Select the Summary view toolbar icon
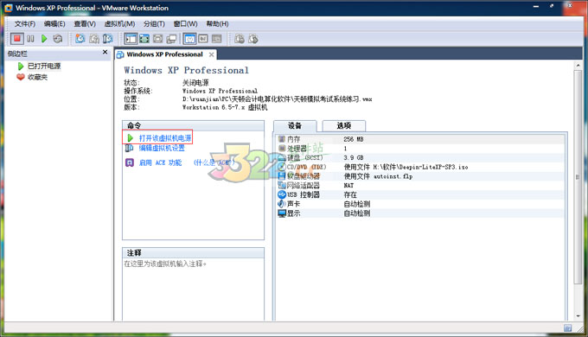Viewport: 588px width, 337px height. [x=189, y=39]
